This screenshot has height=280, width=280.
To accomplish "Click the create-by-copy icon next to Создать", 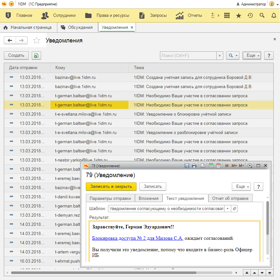I will (36, 55).
